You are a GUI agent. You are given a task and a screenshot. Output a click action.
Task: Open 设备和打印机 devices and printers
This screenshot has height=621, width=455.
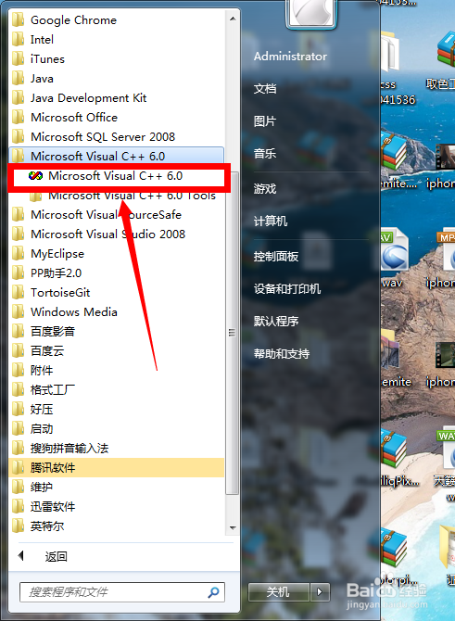pyautogui.click(x=287, y=288)
